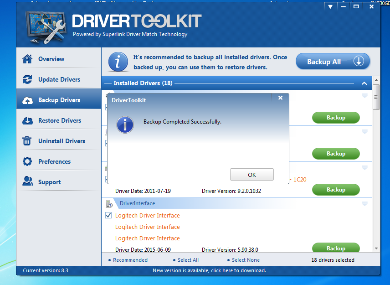Screen dimensions: 390x285
Task: Click the Select All link
Action: 188,260
